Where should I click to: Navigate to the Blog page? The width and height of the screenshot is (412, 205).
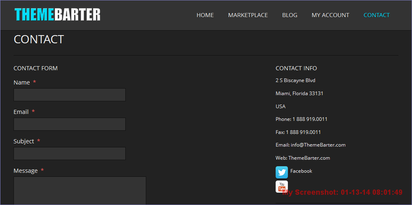pyautogui.click(x=290, y=15)
